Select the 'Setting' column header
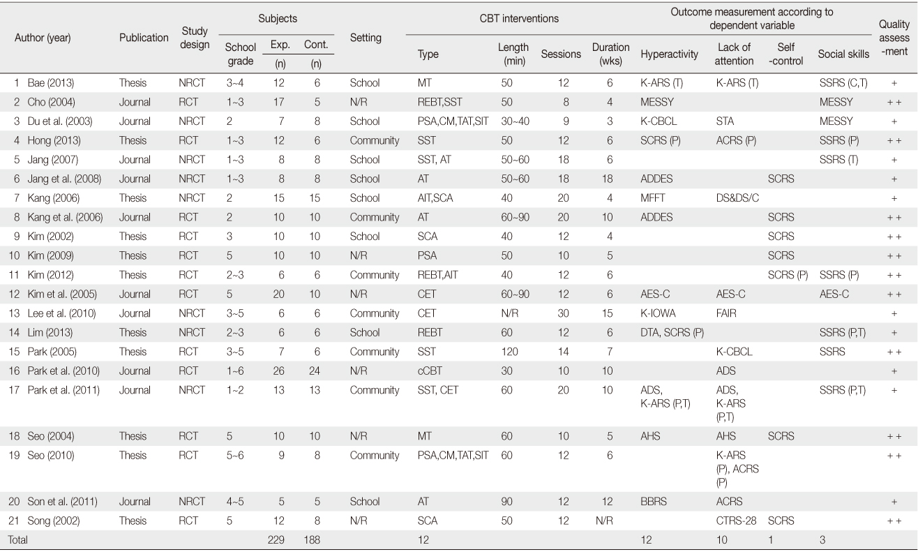This screenshot has height=552, width=918. (x=366, y=38)
